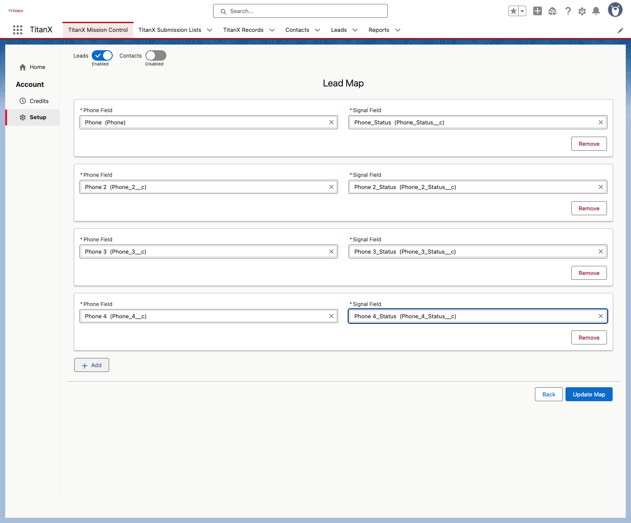Click the Global Actions plus icon
Image resolution: width=631 pixels, height=523 pixels.
pyautogui.click(x=538, y=11)
